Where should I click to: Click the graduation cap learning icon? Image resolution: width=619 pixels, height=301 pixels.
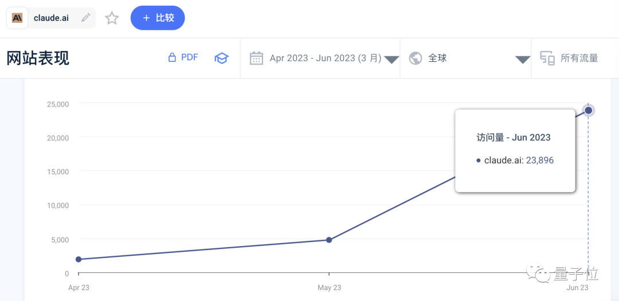click(x=221, y=58)
